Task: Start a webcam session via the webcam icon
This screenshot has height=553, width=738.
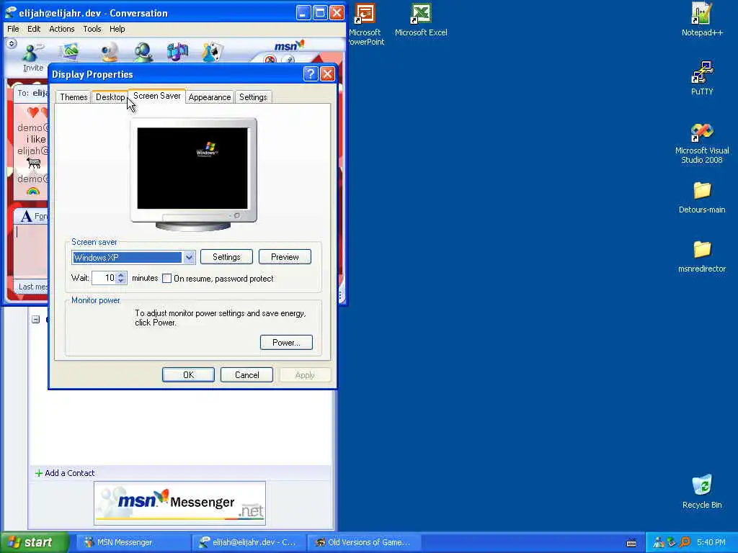Action: coord(110,52)
